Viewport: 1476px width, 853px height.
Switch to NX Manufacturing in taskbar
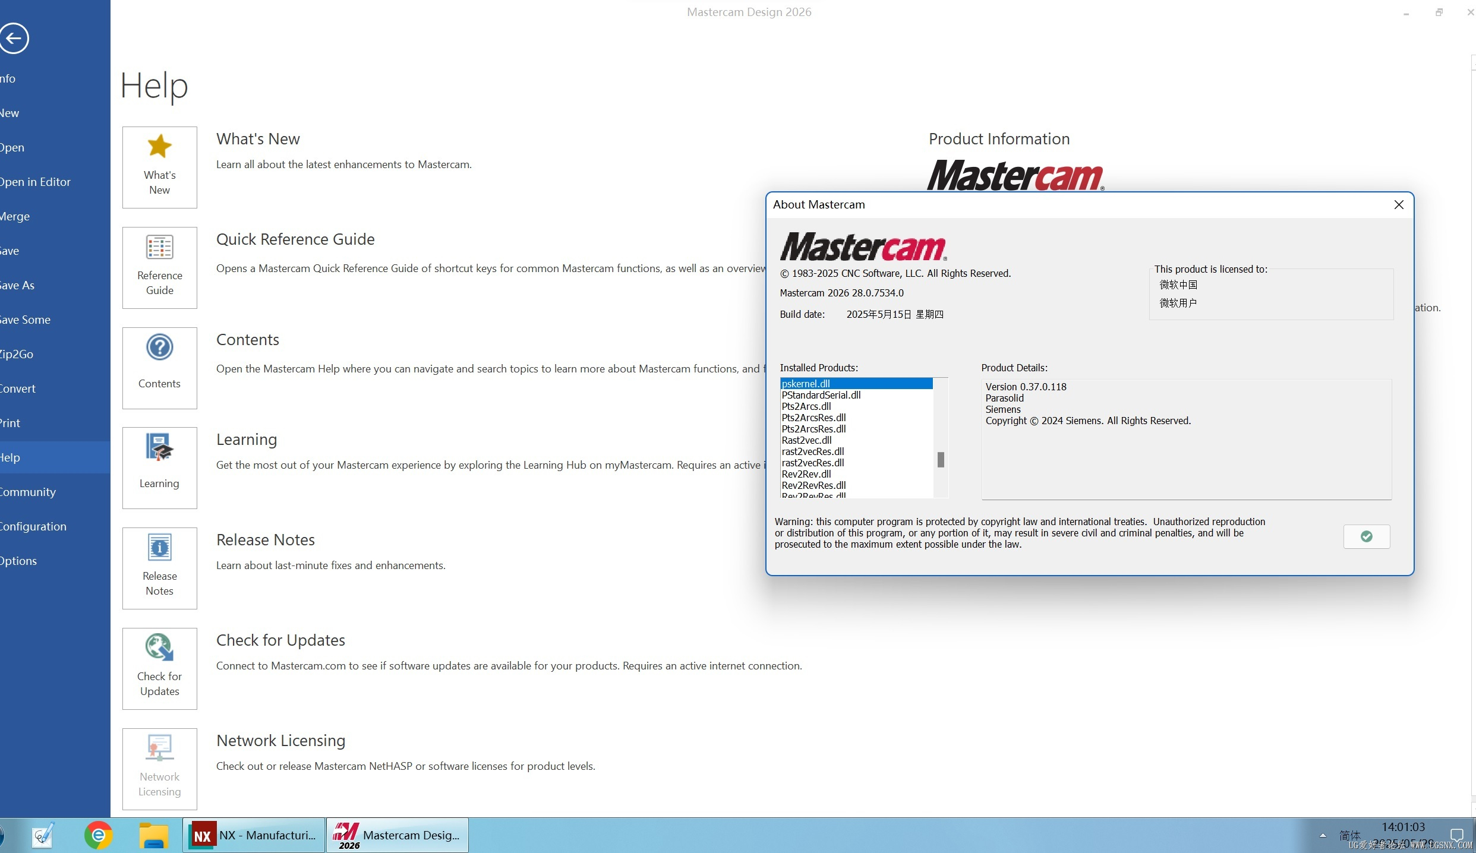[x=254, y=835]
